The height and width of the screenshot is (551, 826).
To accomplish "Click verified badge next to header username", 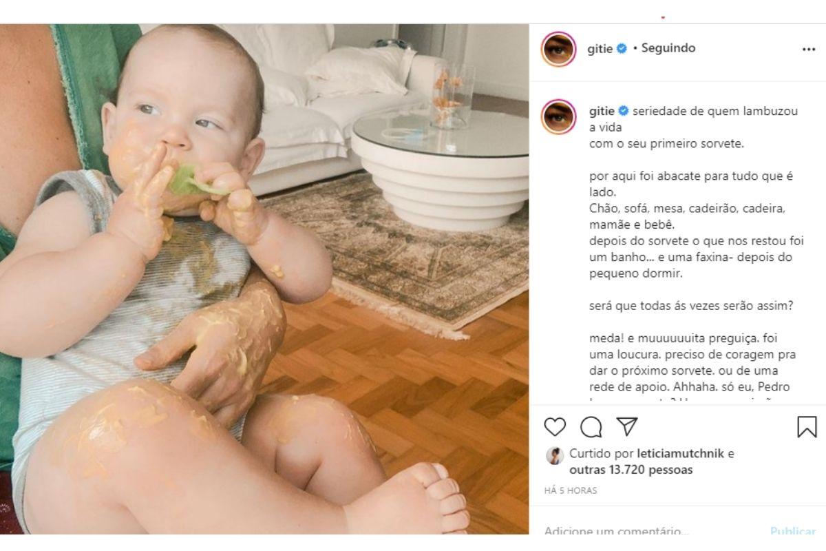I will [x=622, y=49].
